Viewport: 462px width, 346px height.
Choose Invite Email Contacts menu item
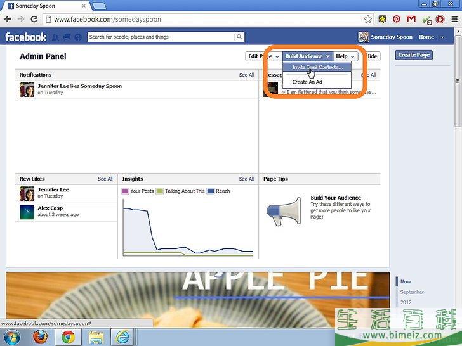point(317,67)
